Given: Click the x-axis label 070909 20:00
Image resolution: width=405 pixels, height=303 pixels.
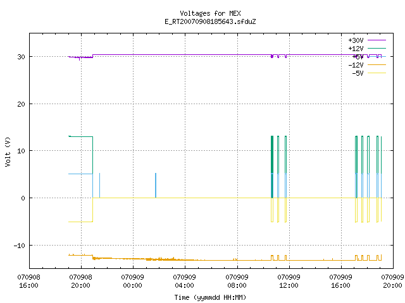Looking at the screenshot, I should pos(392,281).
